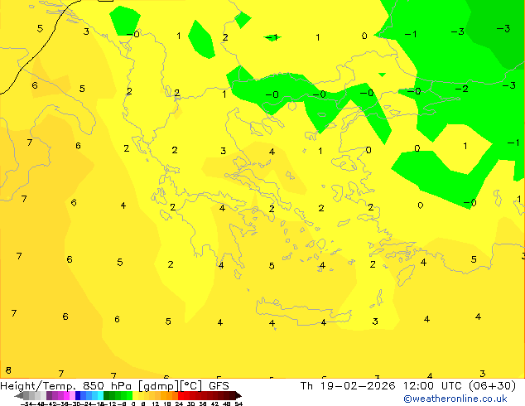
Task: Click the "12:00 UTC" time text
Action: click(432, 386)
